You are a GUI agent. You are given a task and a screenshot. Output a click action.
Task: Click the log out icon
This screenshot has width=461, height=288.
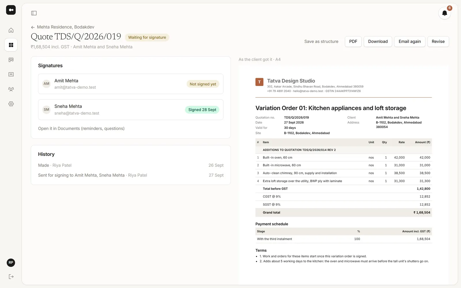pos(11,277)
